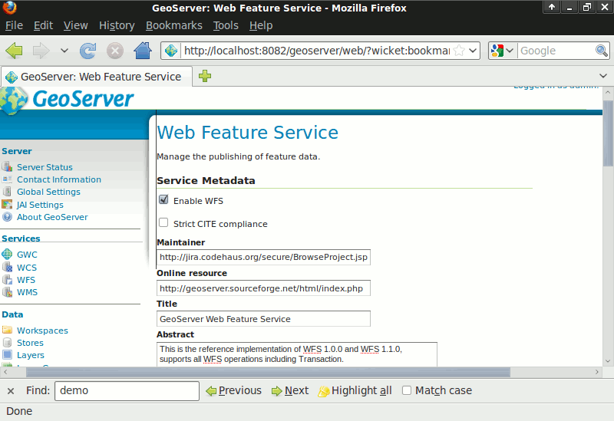
Task: Click the WMS service icon
Action: [7, 292]
